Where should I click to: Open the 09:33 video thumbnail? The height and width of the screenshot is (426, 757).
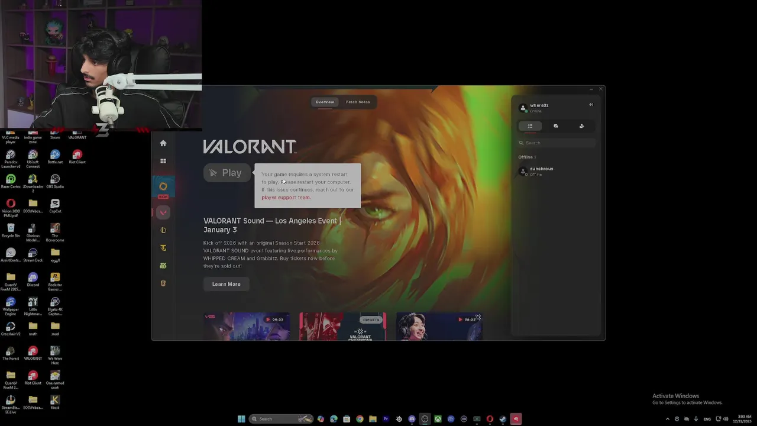(x=439, y=327)
